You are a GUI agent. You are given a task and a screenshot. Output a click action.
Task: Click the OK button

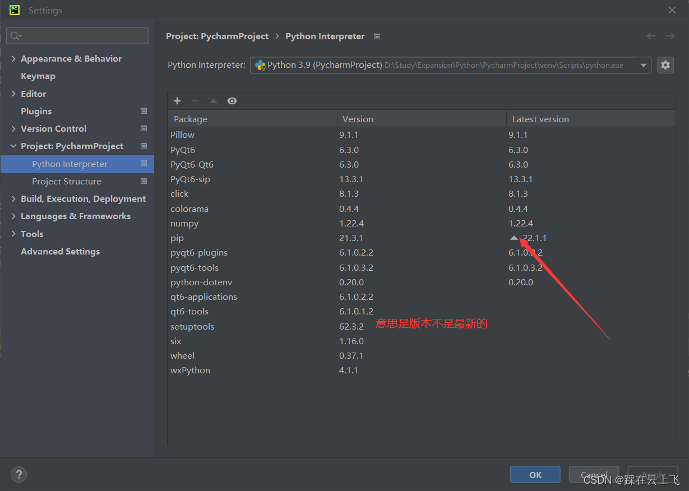click(x=535, y=474)
